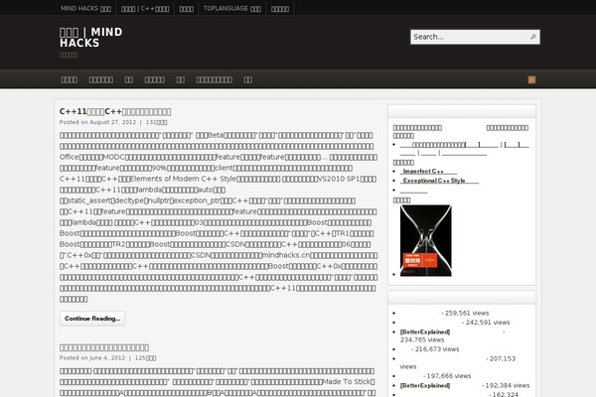Click the MIND HACKS site title
The image size is (596, 397).
(x=91, y=38)
